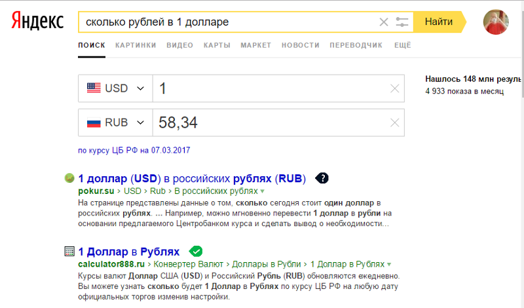Expand the RUB currency dropdown
Viewport: 524px width, 308px height.
pyautogui.click(x=115, y=123)
